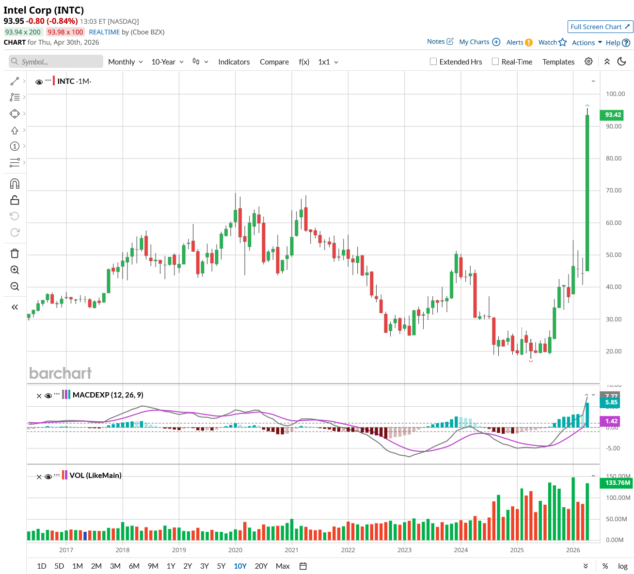
Task: Open the 10-Year period dropdown
Action: [x=167, y=62]
